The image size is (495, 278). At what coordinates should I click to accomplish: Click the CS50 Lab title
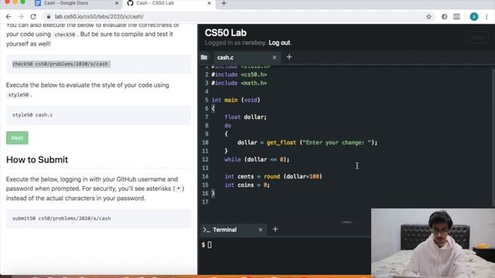225,32
